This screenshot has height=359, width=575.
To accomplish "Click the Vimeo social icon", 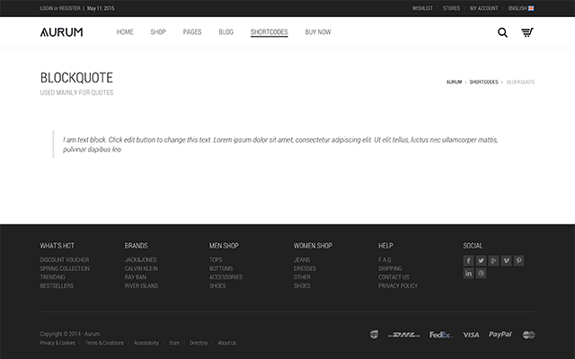I will [507, 260].
